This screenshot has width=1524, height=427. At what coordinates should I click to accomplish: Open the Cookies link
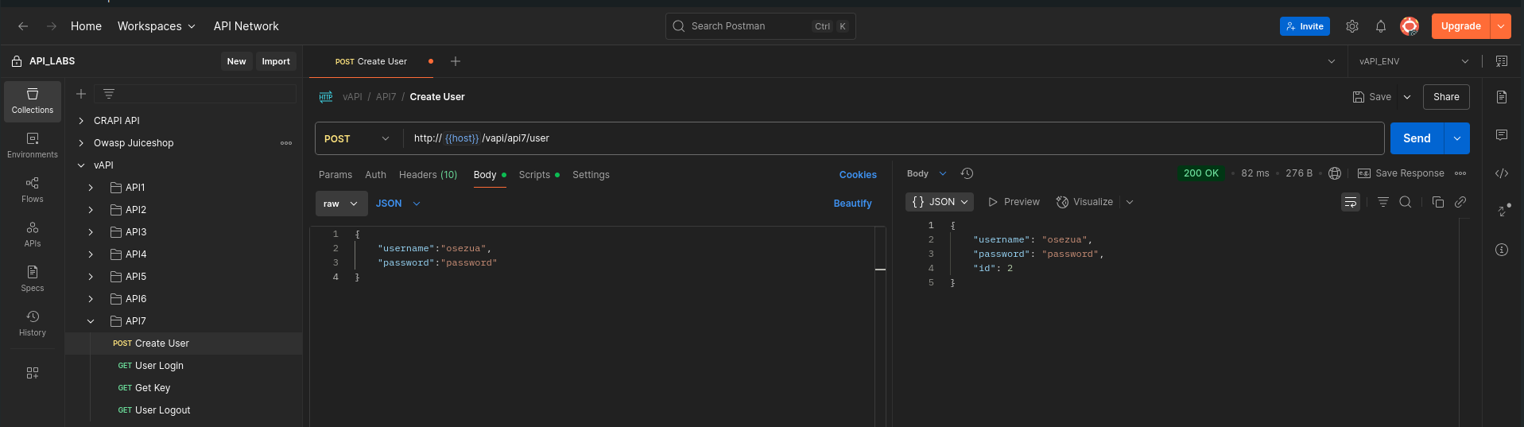(x=858, y=175)
